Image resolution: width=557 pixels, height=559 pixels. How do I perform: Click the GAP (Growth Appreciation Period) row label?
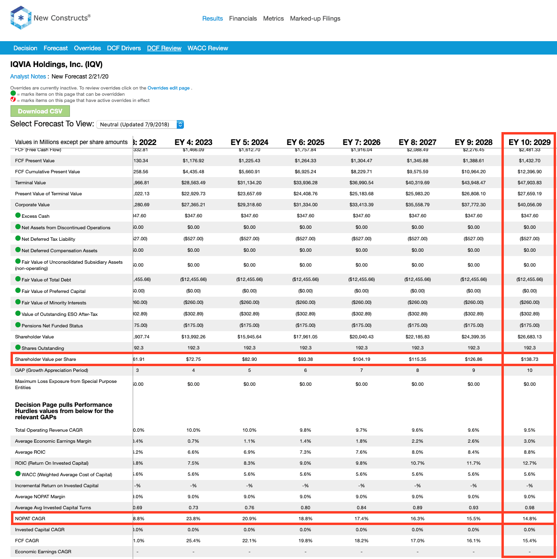click(x=51, y=370)
